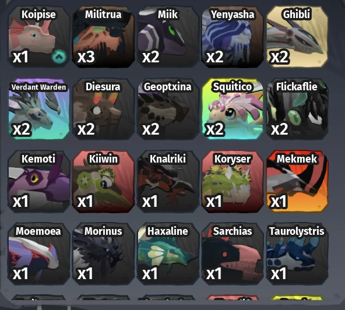Pick the Knalriki creature tile
This screenshot has width=345, height=310.
click(168, 181)
